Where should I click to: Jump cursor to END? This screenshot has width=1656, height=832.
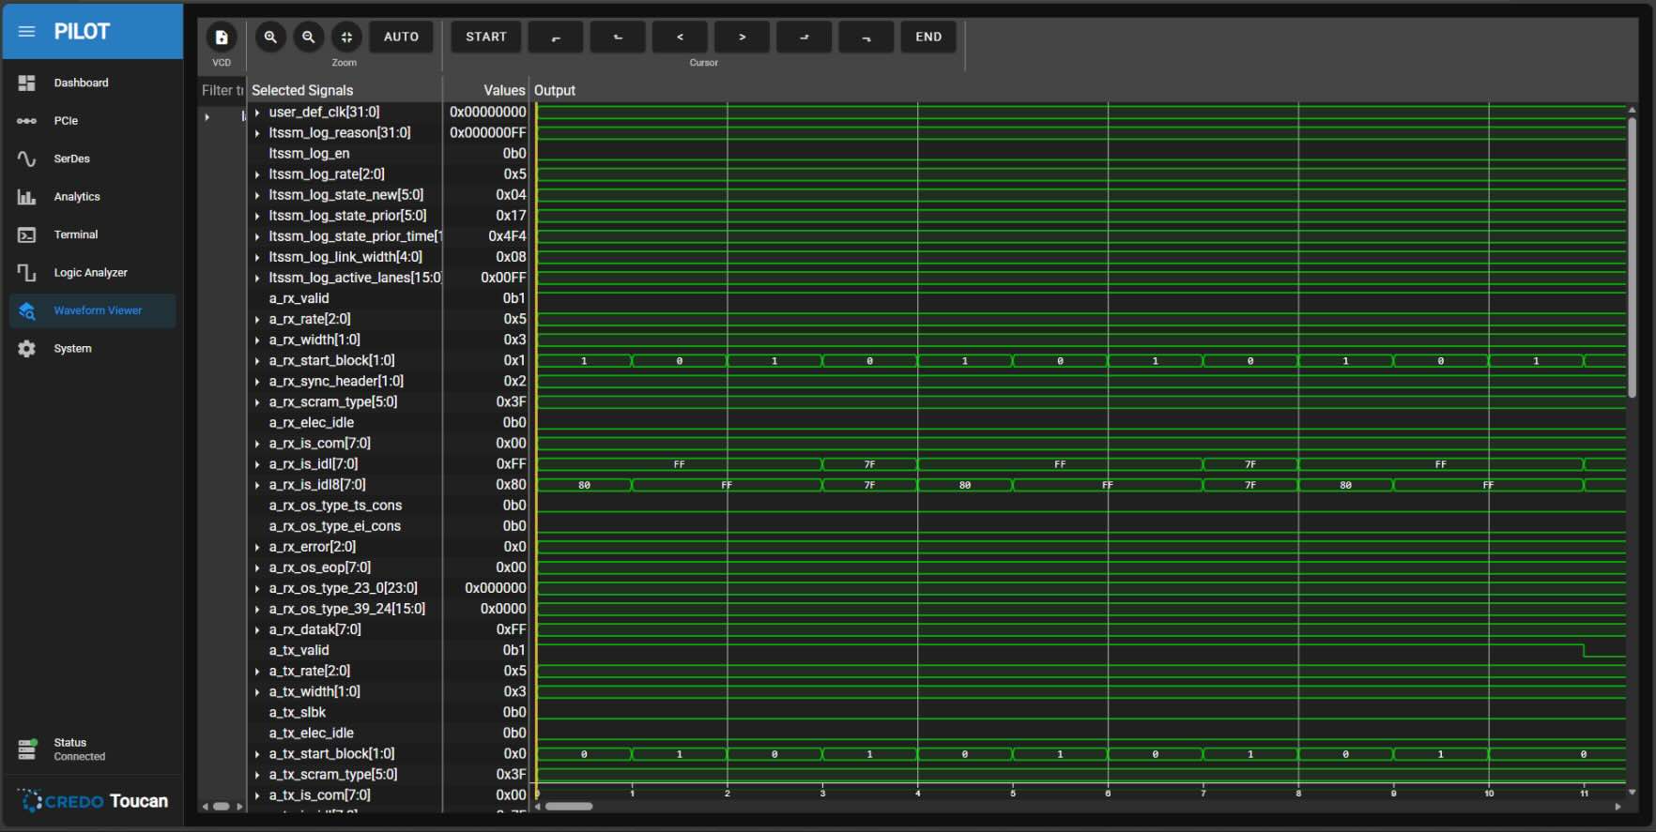[928, 38]
